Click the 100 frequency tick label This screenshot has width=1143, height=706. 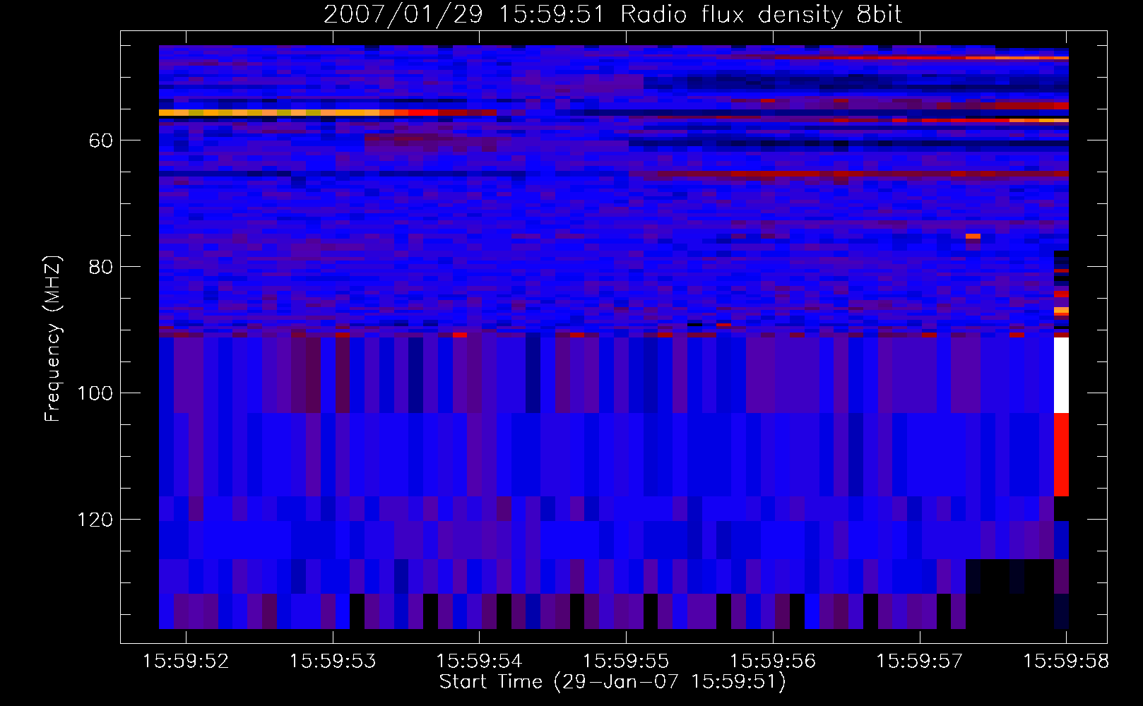click(95, 393)
